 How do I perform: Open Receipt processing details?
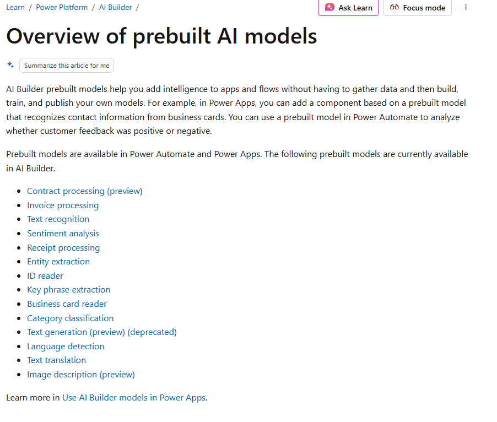point(63,247)
